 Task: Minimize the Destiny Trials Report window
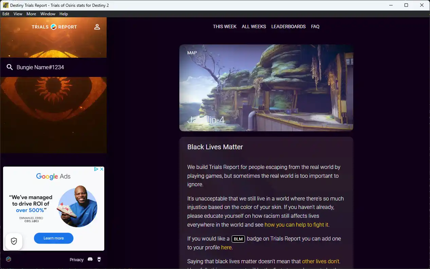[391, 5]
